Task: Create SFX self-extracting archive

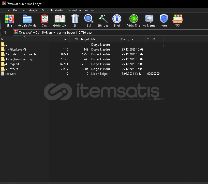Action: [177, 21]
